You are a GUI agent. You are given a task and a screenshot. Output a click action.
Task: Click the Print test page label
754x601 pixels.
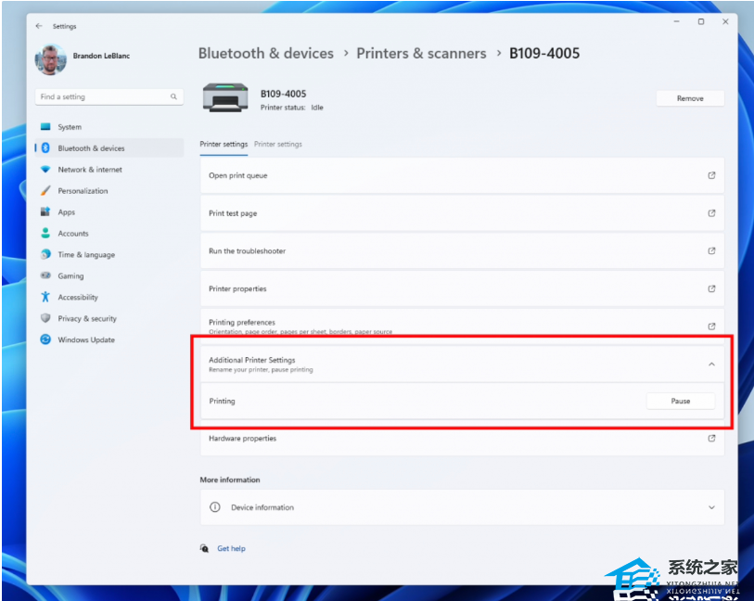233,213
